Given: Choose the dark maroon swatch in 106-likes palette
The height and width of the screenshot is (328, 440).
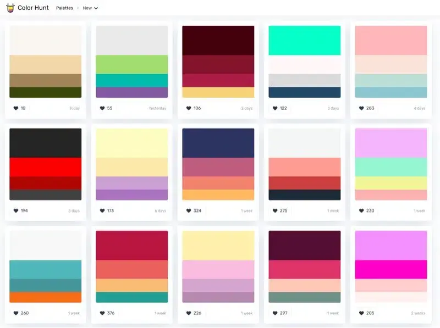Looking at the screenshot, I should pos(218,41).
